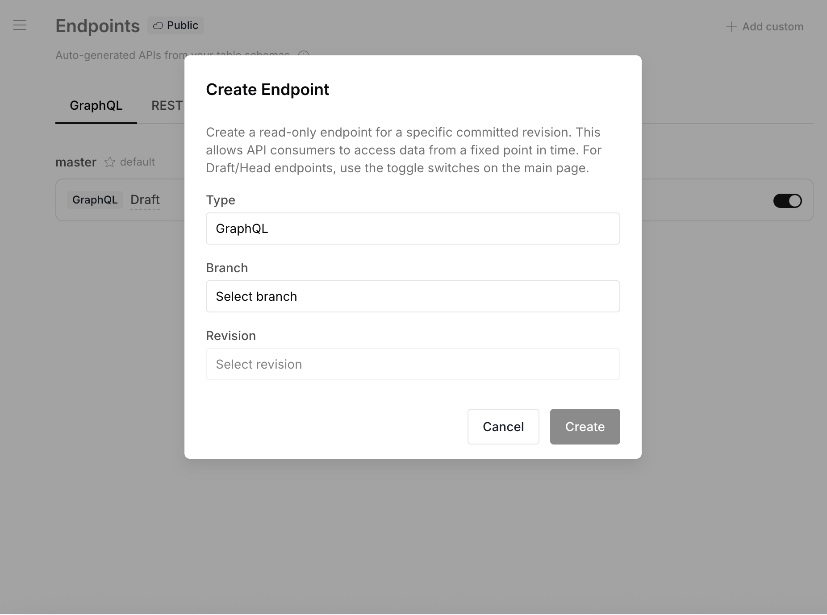The image size is (827, 615).
Task: Click the master branch name
Action: click(x=76, y=162)
